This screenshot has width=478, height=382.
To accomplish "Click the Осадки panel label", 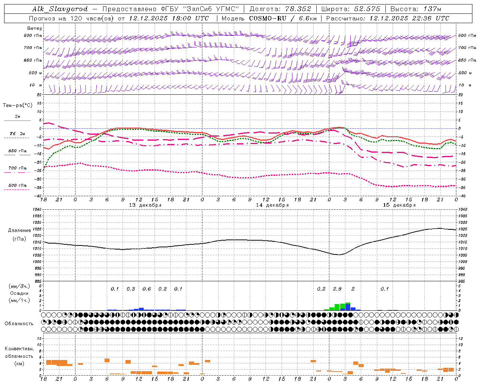I will [19, 293].
